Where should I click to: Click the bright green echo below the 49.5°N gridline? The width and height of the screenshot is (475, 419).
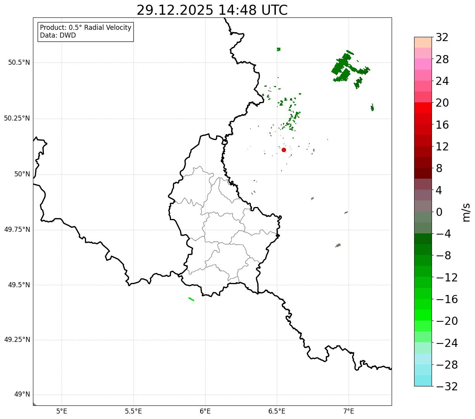click(191, 299)
